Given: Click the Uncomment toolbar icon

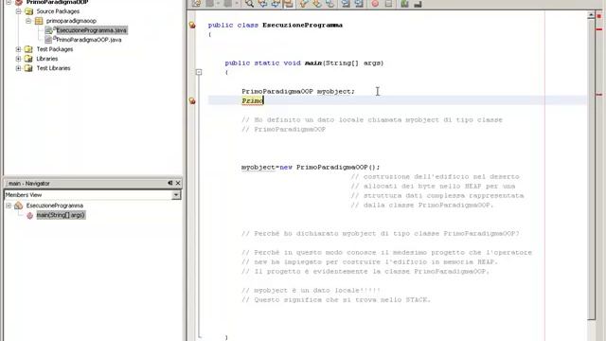Looking at the screenshot, I should [x=418, y=4].
